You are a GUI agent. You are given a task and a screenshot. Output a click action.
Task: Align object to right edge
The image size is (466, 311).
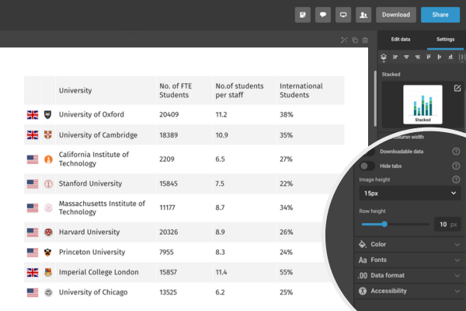418,57
